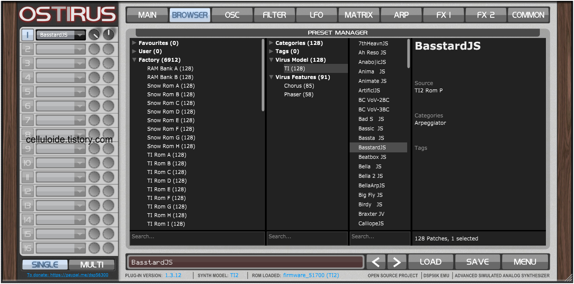The height and width of the screenshot is (284, 574).
Task: Select part slot 16 button
Action: [x=27, y=248]
